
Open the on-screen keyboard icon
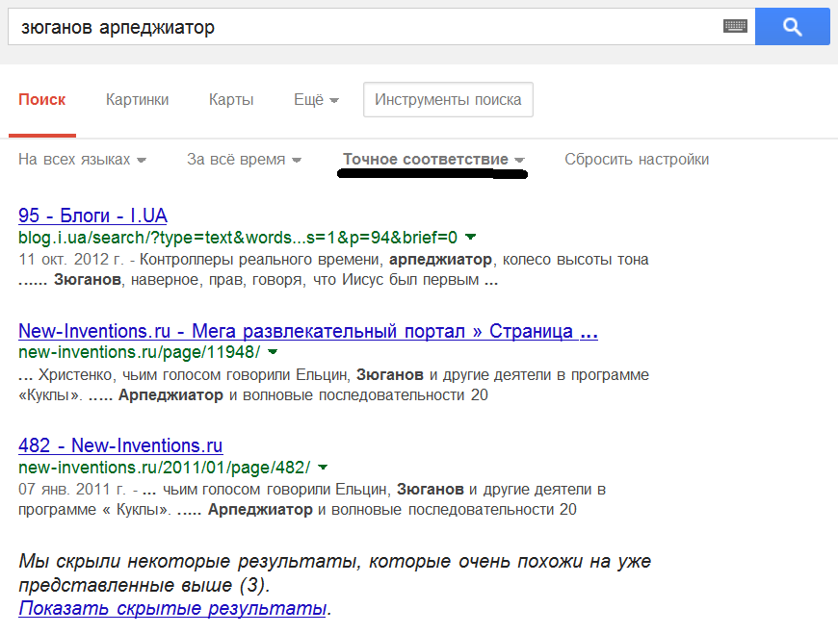coord(735,26)
